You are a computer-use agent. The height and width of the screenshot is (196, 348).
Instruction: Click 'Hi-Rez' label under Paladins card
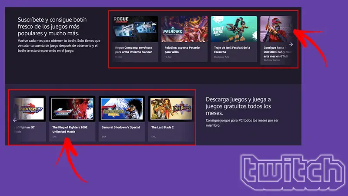[168, 57]
